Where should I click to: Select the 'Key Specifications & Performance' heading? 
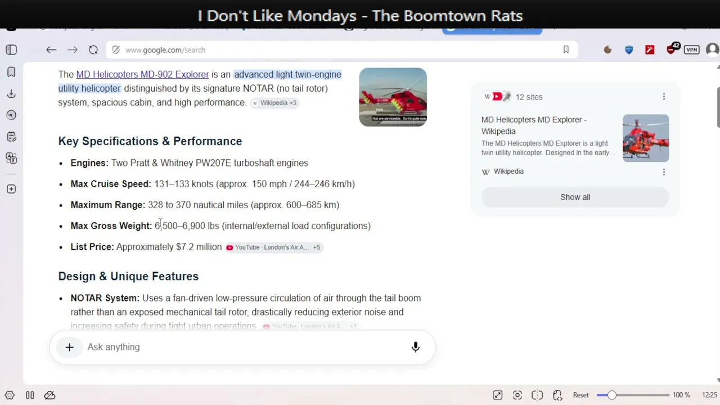click(x=150, y=141)
